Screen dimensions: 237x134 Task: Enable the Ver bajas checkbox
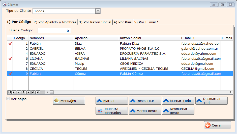pyautogui.click(x=8, y=99)
